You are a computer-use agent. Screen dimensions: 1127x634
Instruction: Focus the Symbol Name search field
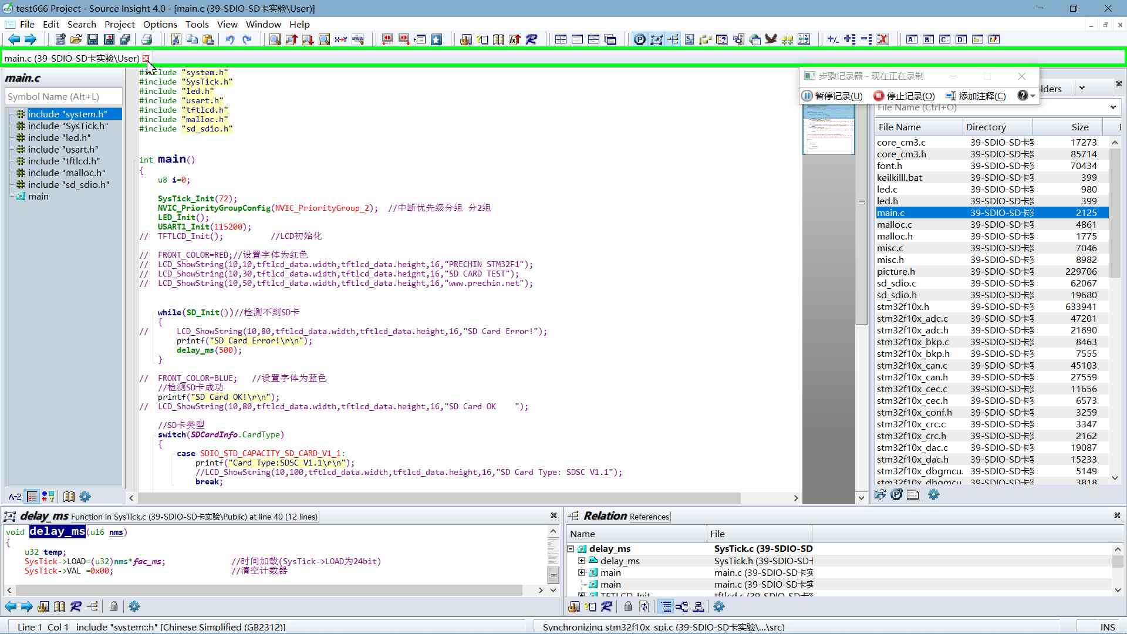coord(63,96)
